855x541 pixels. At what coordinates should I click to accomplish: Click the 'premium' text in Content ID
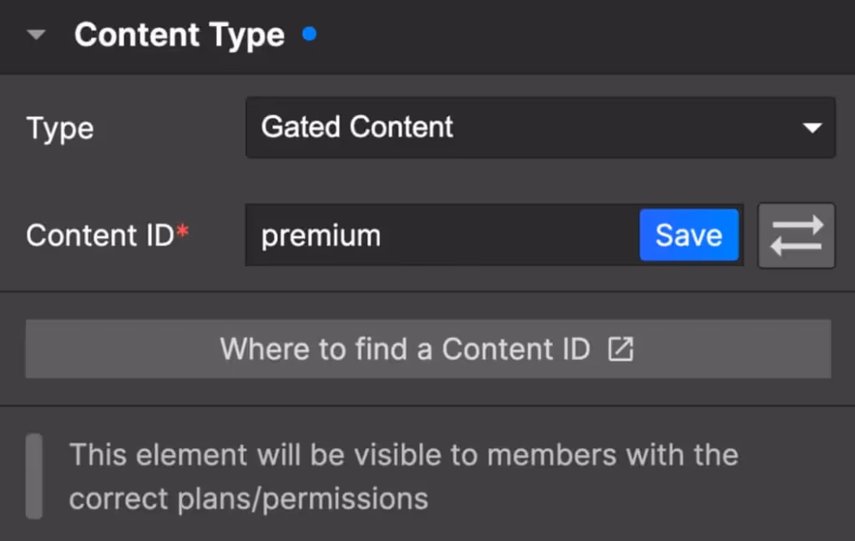tap(321, 236)
